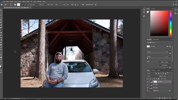This screenshot has width=178, height=100.
Task: Select the Eyedropper tool
Action: [1, 25]
